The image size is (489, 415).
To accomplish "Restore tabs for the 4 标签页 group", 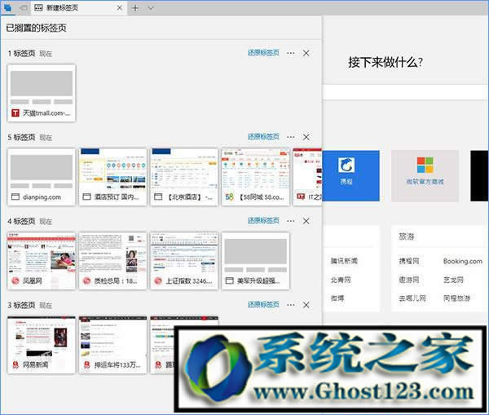I will pyautogui.click(x=263, y=220).
